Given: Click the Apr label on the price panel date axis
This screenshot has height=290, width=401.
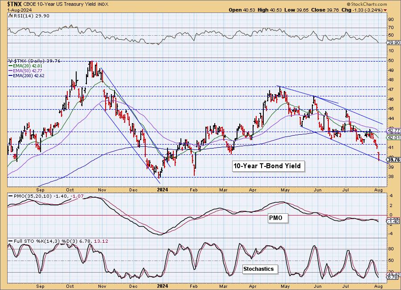Looking at the screenshot, I should click(253, 190).
